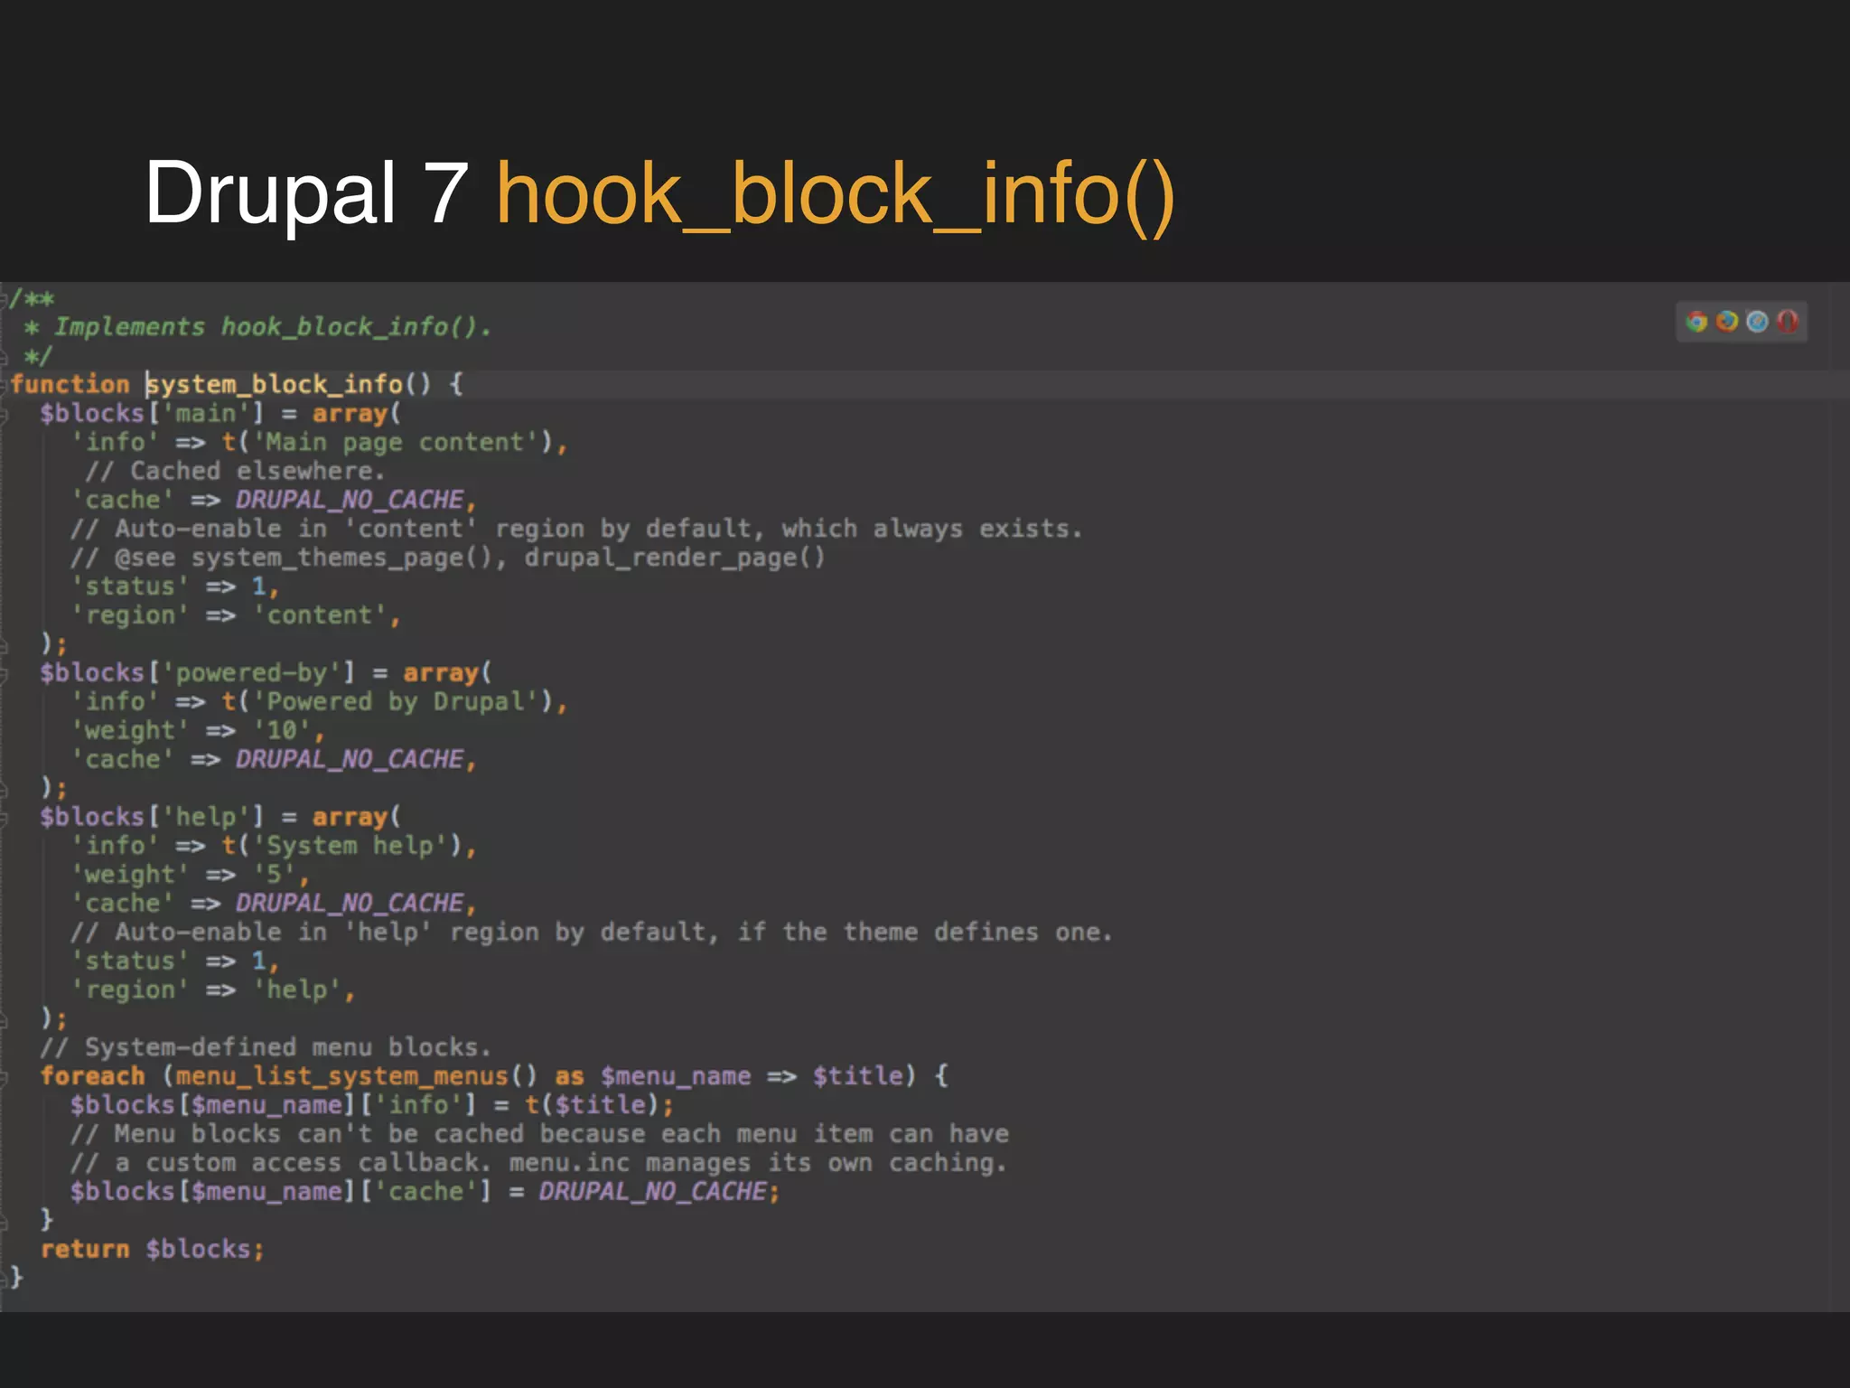Click comment 'Implements hook_block_info().'
Image resolution: width=1850 pixels, height=1388 pixels.
(272, 327)
